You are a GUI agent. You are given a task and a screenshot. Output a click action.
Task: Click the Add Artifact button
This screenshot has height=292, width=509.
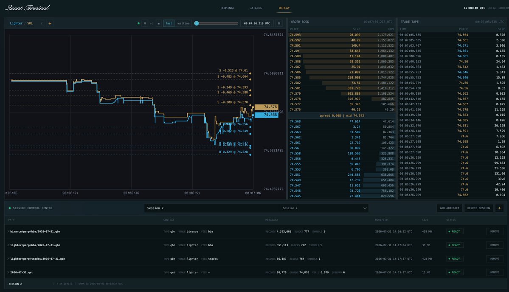coord(450,208)
